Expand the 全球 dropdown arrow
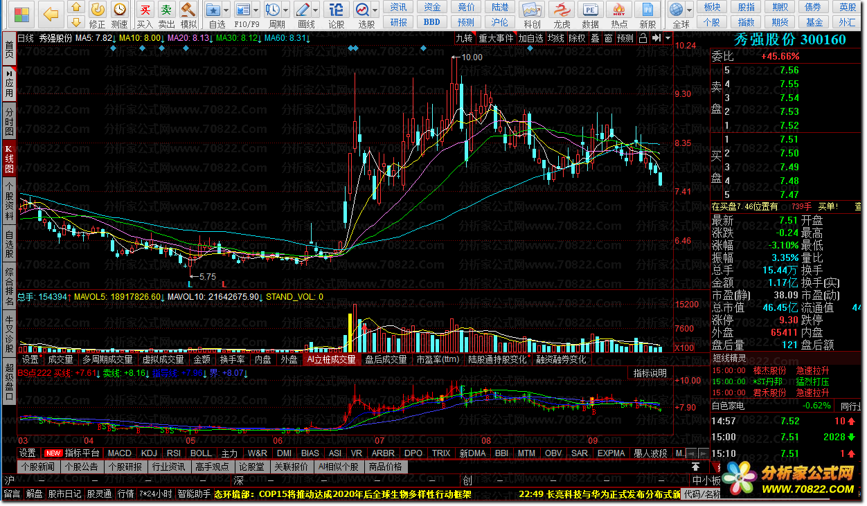This screenshot has width=867, height=506. pos(690,10)
